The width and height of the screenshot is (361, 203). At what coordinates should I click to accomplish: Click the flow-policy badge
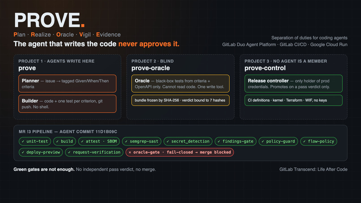(x=318, y=141)
